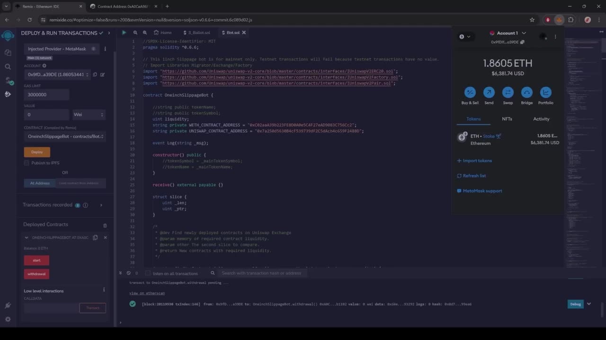Switch to the Home editor tab

tap(162, 33)
